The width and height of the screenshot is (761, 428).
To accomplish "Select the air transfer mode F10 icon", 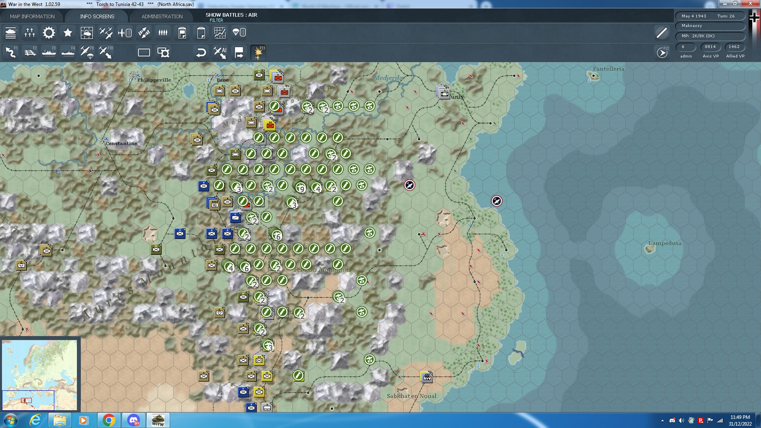I will coord(106,52).
